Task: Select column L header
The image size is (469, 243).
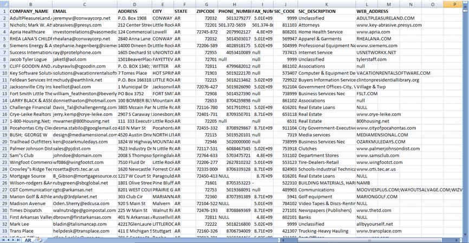Action: point(367,4)
